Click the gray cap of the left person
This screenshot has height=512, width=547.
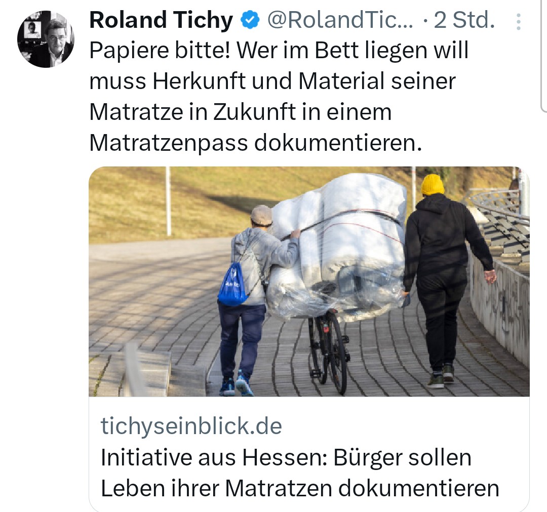click(x=261, y=216)
